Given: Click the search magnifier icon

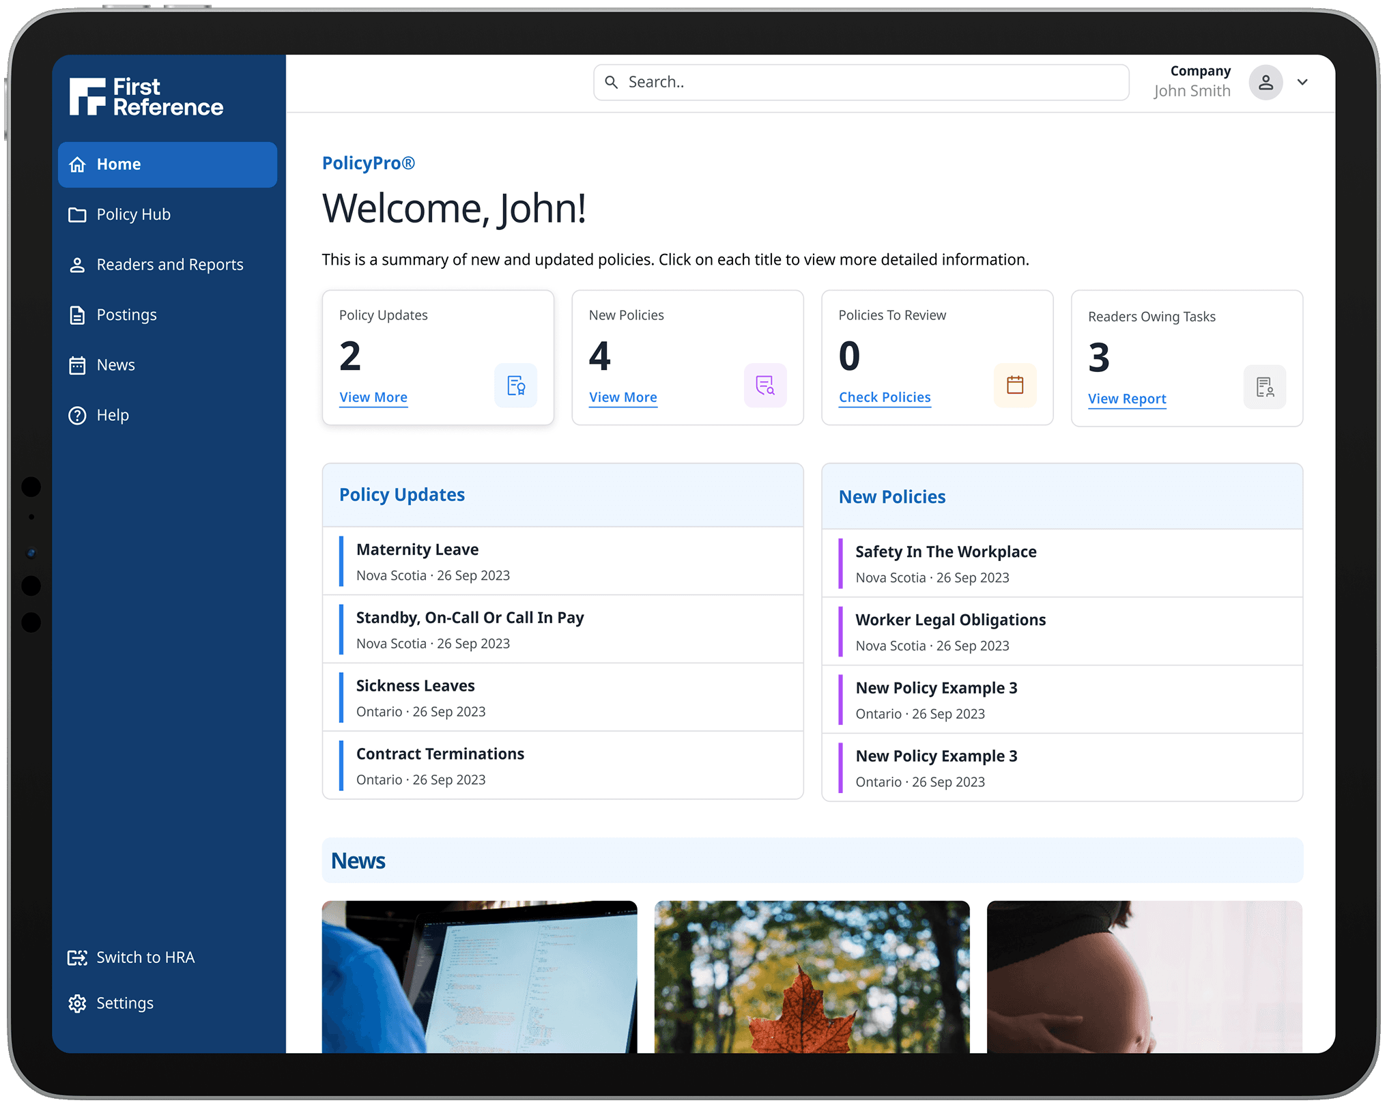Looking at the screenshot, I should pos(612,83).
